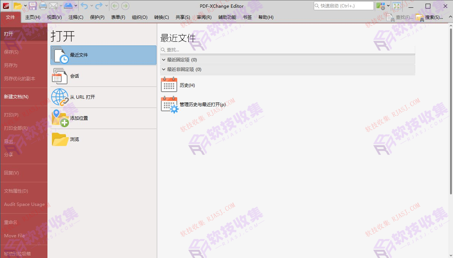Collapse the 最近非固定项 section

pos(163,69)
